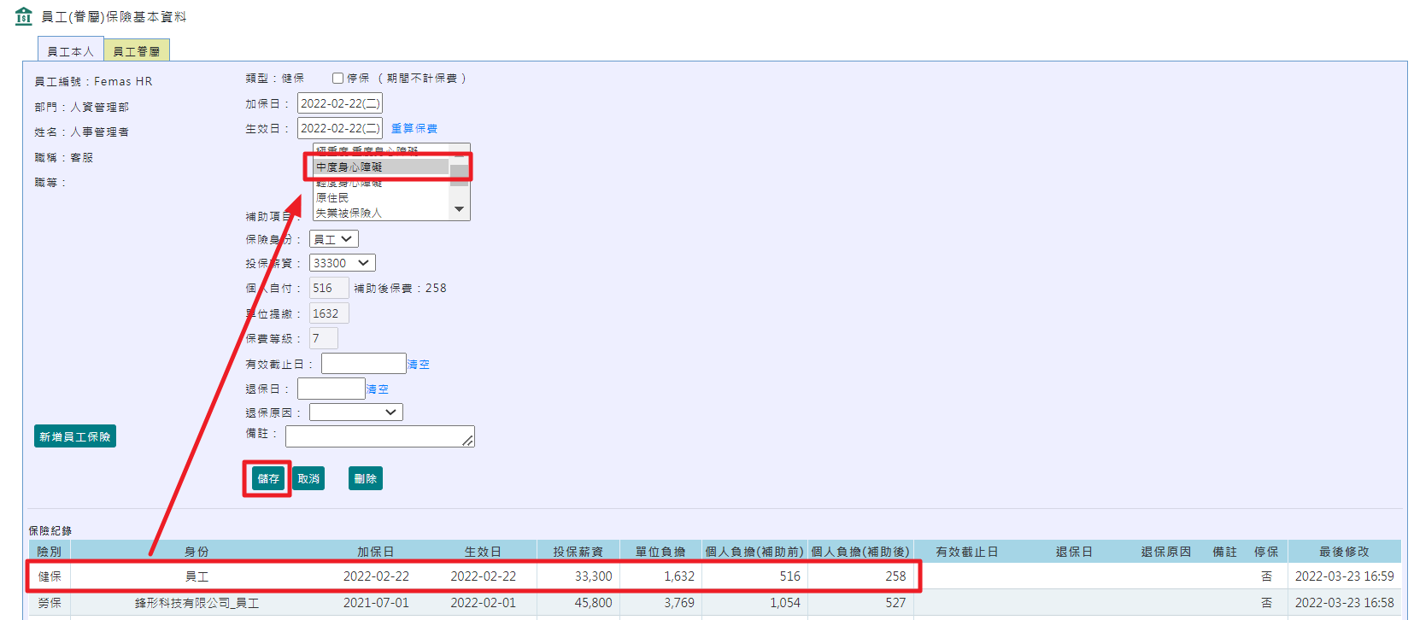This screenshot has width=1414, height=620.
Task: Clear the 有效截止日 with 清空 link
Action: pos(419,365)
